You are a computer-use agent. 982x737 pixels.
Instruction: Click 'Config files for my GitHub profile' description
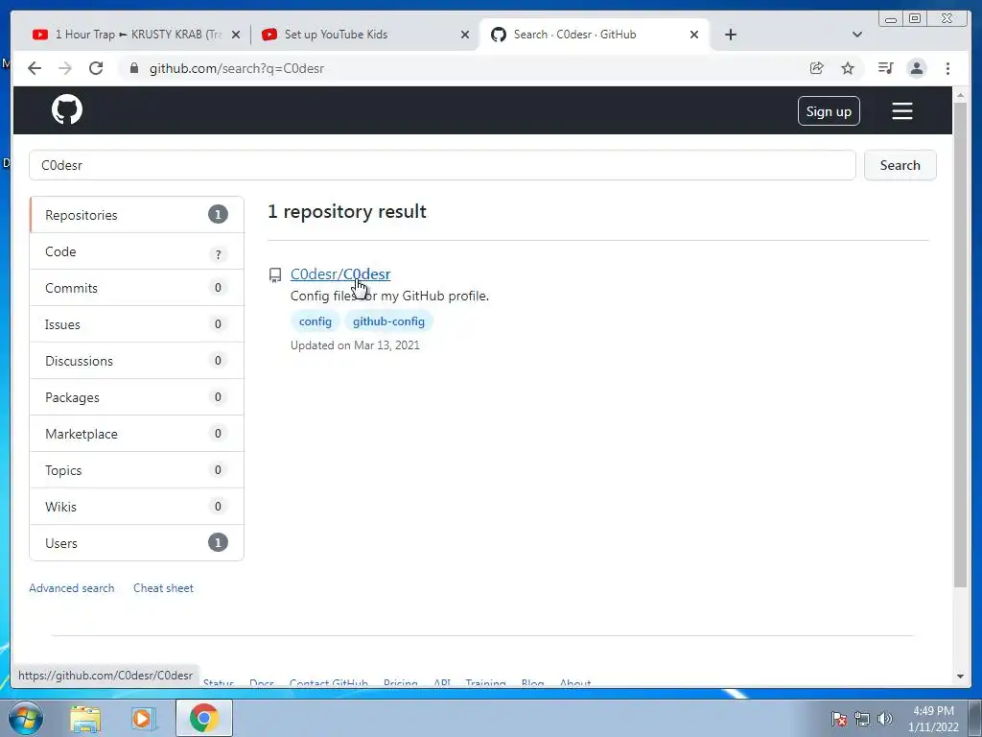(389, 296)
